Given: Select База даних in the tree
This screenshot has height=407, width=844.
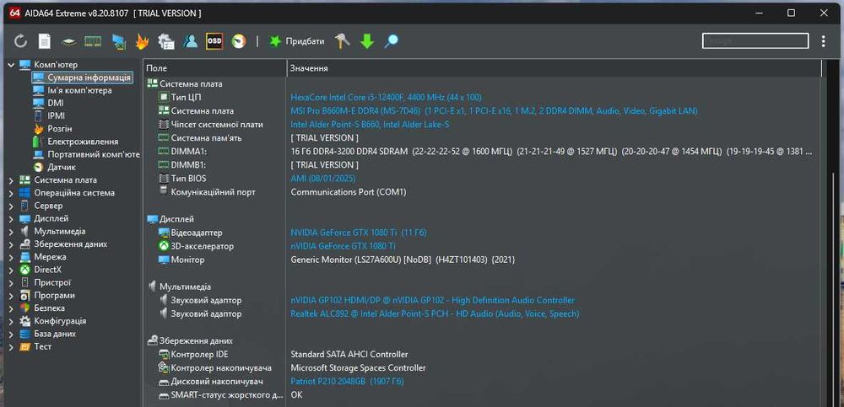Looking at the screenshot, I should [x=55, y=334].
